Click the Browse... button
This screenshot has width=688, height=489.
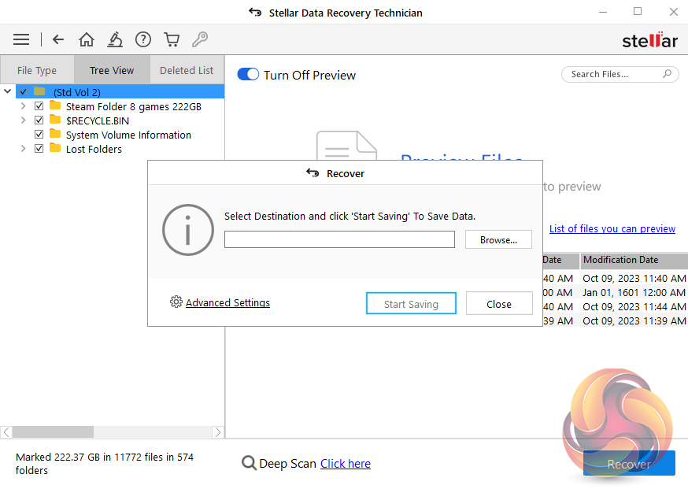tap(498, 239)
